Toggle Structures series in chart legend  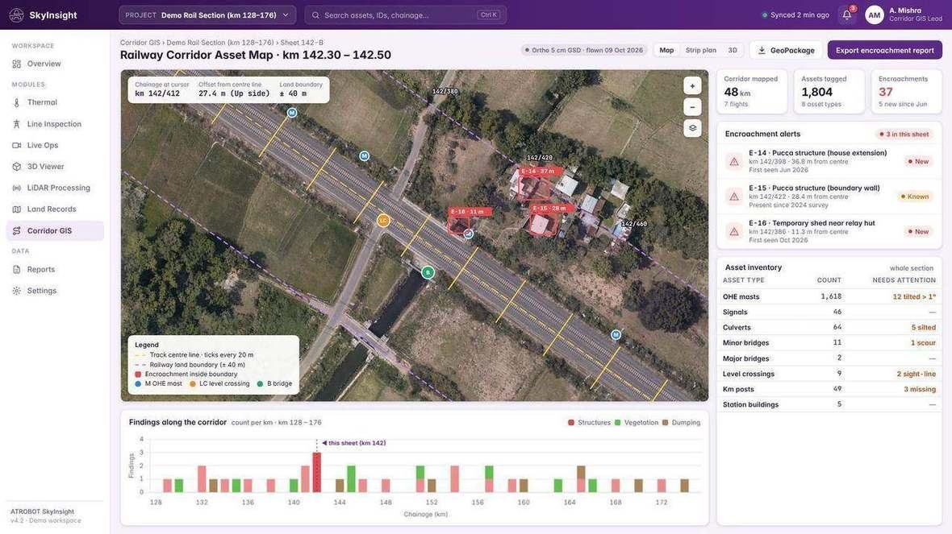coord(589,423)
